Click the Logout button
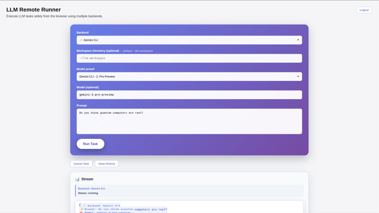This screenshot has width=379, height=213. point(364,10)
